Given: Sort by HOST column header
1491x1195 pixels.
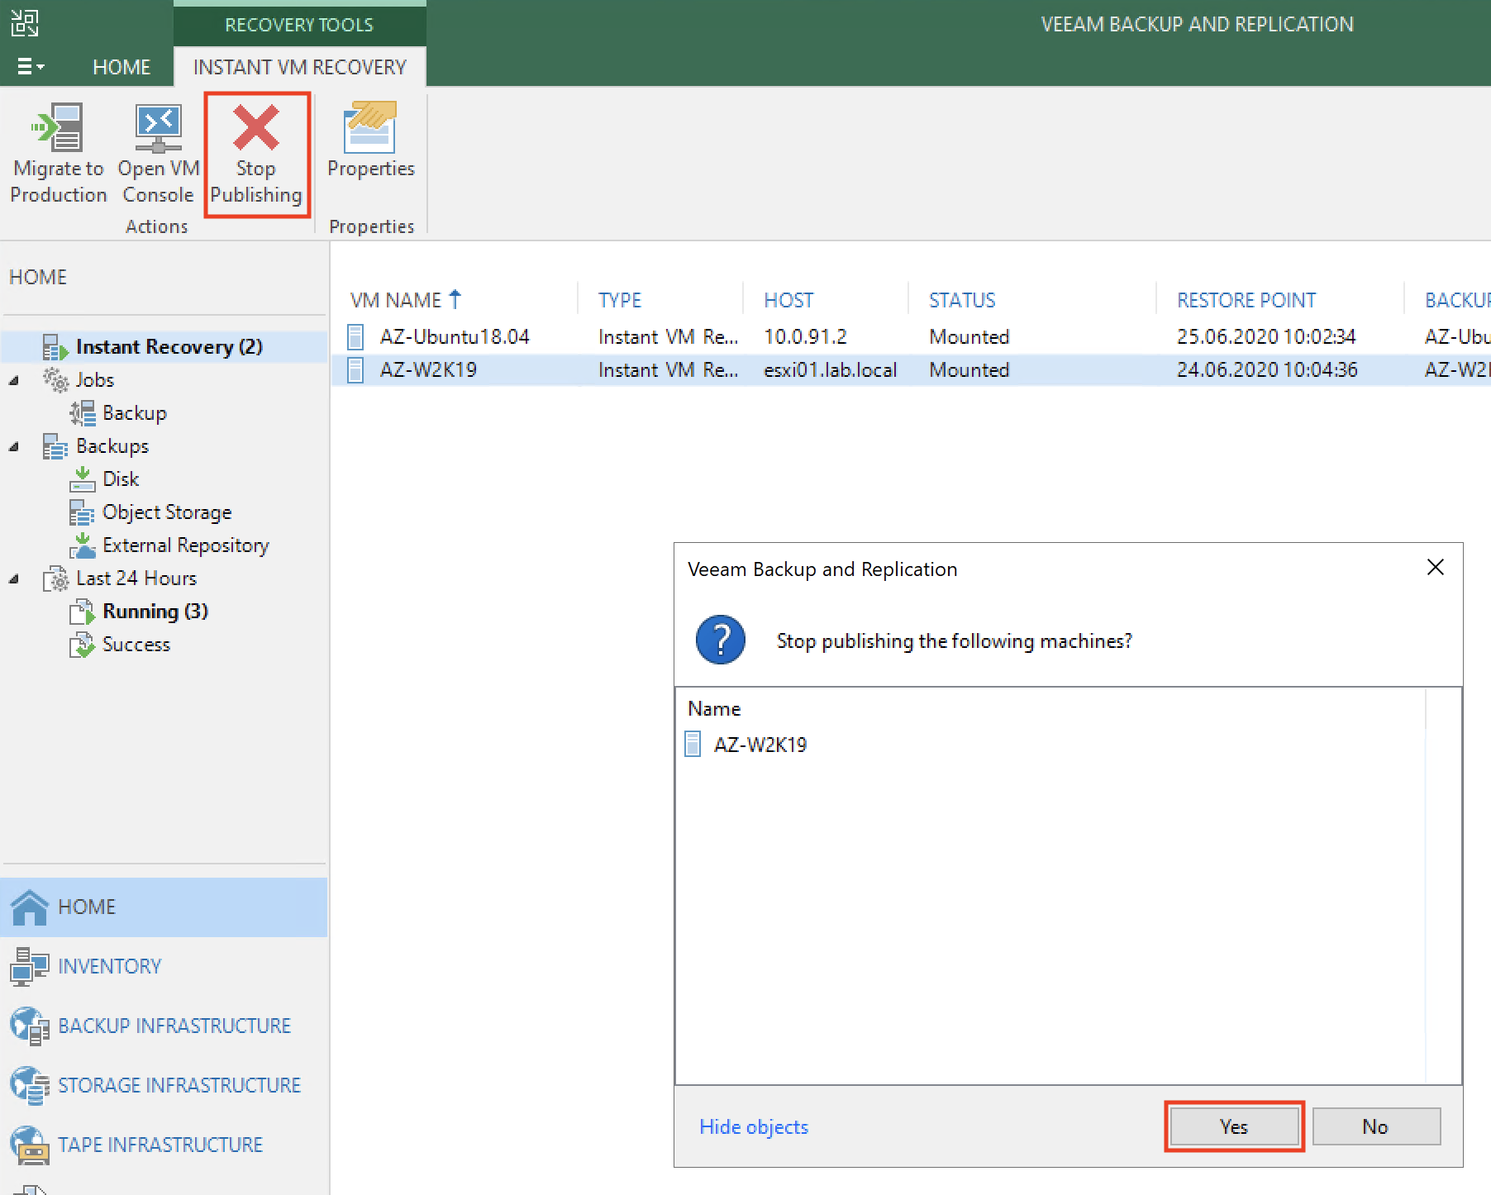Looking at the screenshot, I should pyautogui.click(x=788, y=300).
